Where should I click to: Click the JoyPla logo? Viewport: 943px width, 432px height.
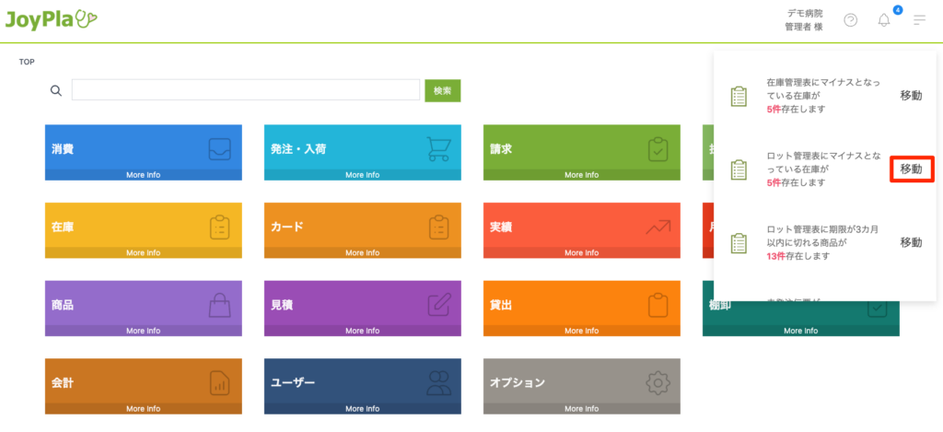tap(51, 18)
